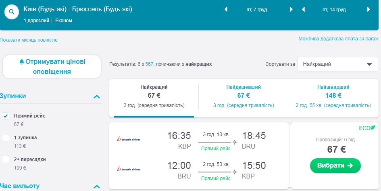The height and width of the screenshot is (191, 381).
Task: Go to next departure date
Action: click(x=291, y=9)
